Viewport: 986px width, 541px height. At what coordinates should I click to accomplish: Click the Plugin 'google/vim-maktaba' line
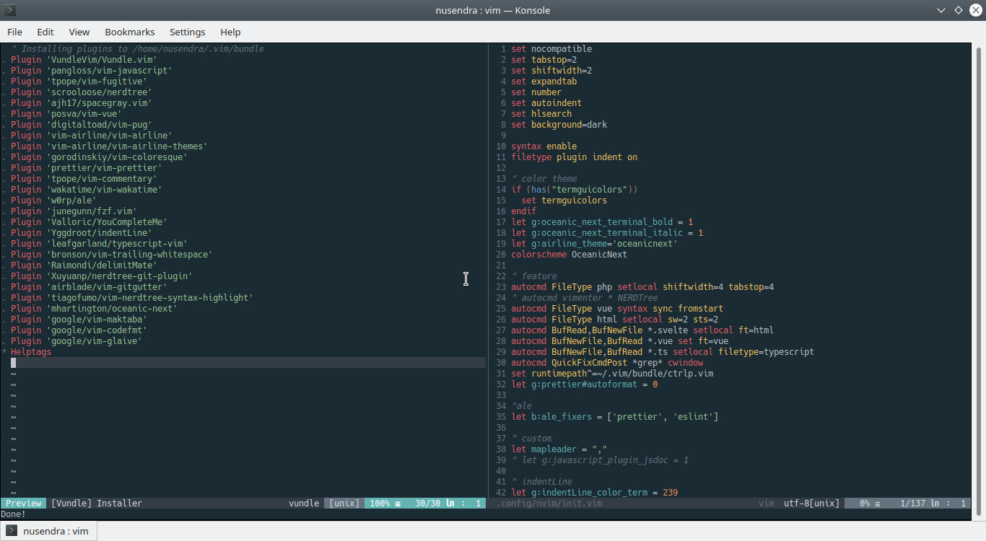click(79, 320)
